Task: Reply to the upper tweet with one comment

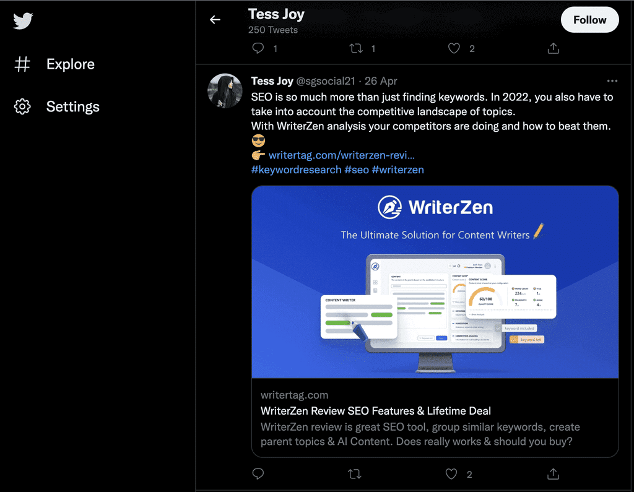Action: pos(258,48)
